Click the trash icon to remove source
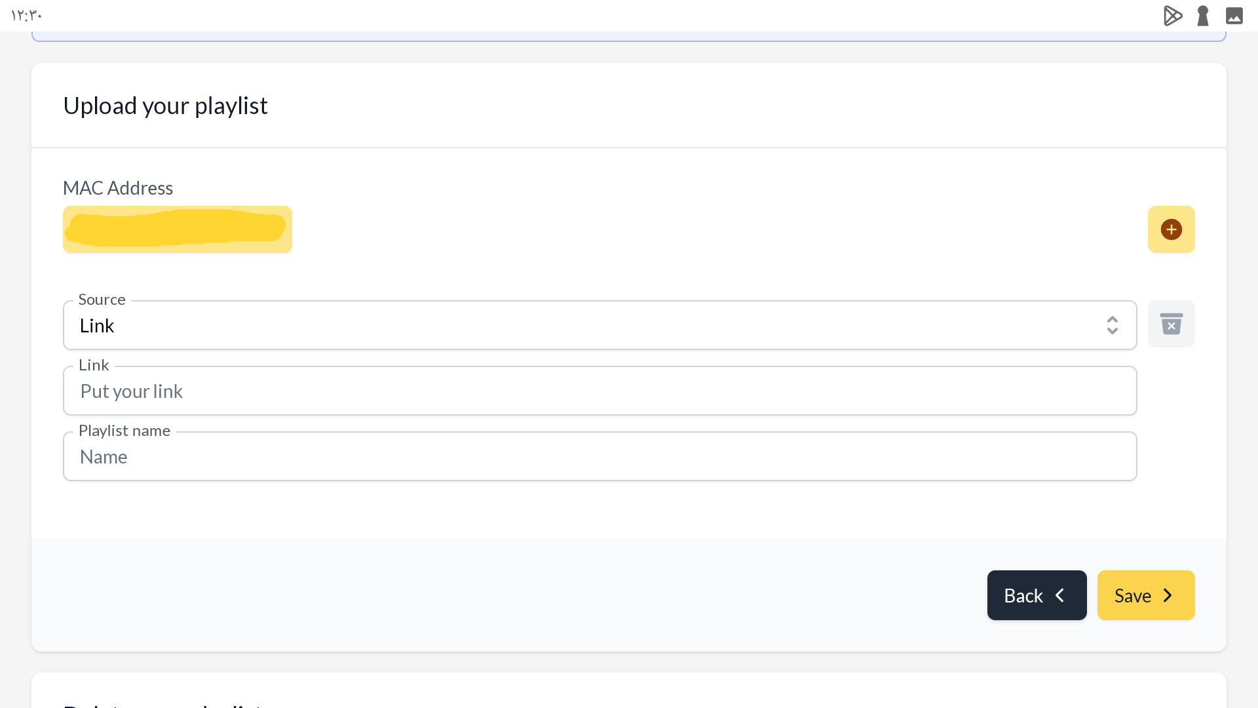Image resolution: width=1258 pixels, height=708 pixels. click(x=1171, y=324)
